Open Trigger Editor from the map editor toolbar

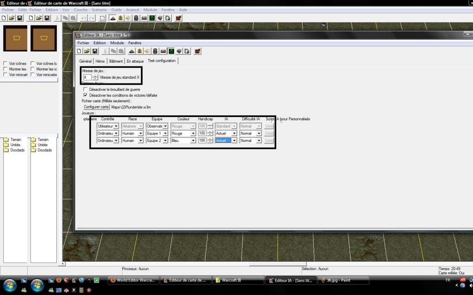121,18
